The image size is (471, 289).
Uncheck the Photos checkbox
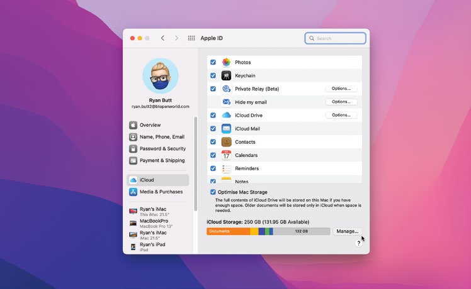click(x=213, y=62)
